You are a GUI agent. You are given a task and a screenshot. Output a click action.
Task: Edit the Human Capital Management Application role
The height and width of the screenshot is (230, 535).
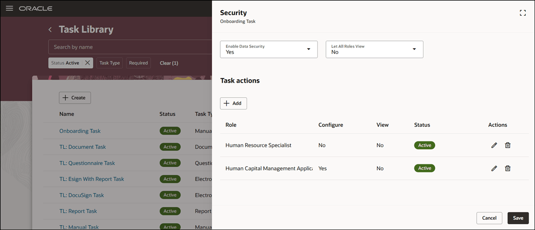[494, 168]
